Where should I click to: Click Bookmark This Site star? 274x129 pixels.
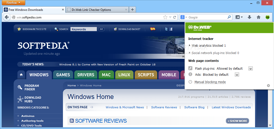tap(19, 29)
